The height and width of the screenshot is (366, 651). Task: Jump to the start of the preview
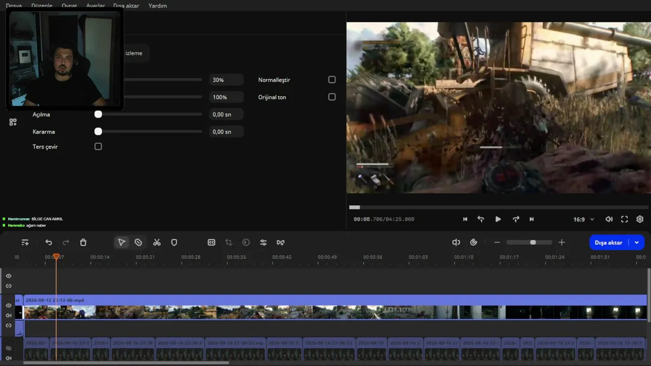point(465,219)
